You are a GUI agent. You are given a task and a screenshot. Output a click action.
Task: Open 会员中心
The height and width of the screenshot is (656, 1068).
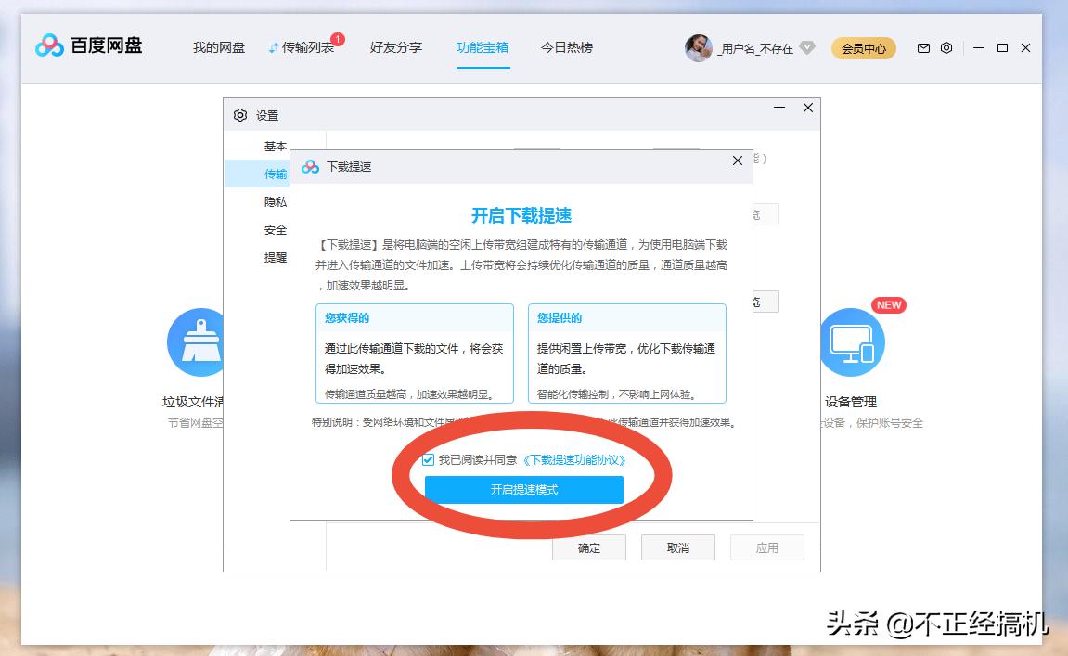(863, 47)
